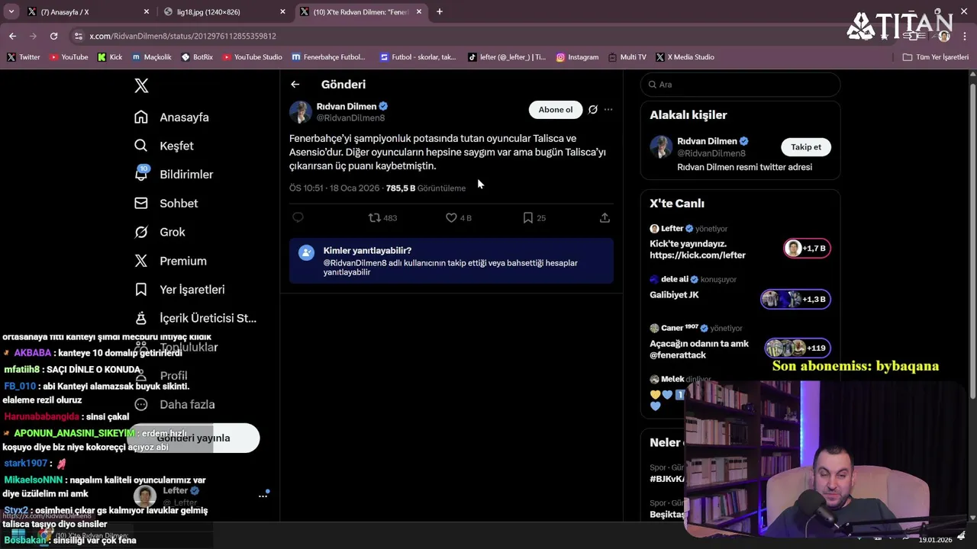Open Grok from sidebar
Image resolution: width=977 pixels, height=549 pixels.
point(160,232)
